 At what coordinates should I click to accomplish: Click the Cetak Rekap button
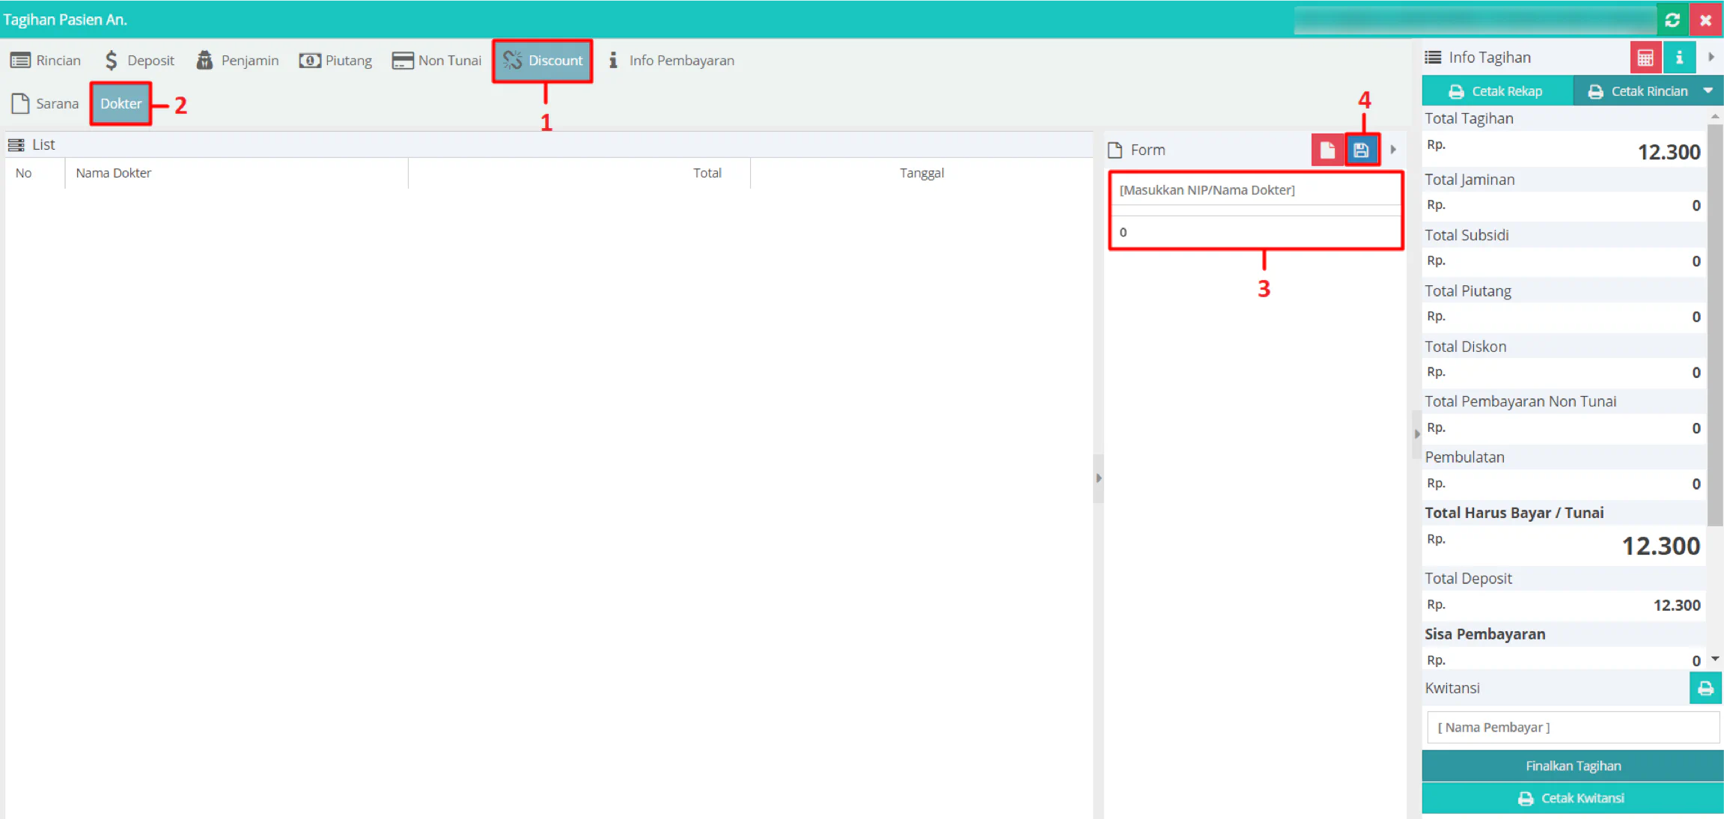pyautogui.click(x=1497, y=91)
